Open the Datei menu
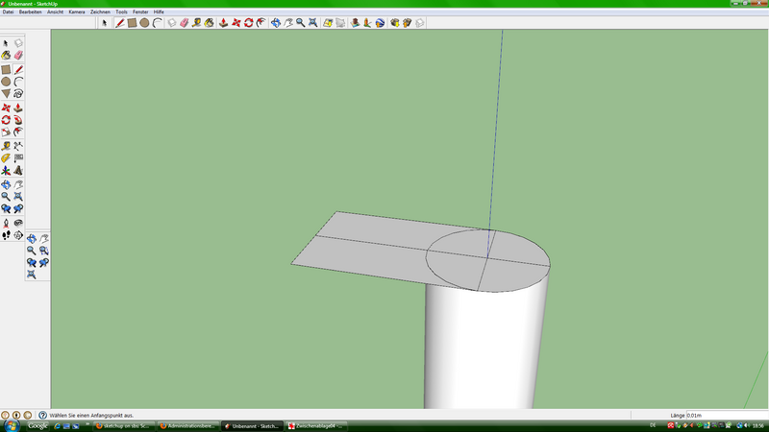 tap(9, 12)
